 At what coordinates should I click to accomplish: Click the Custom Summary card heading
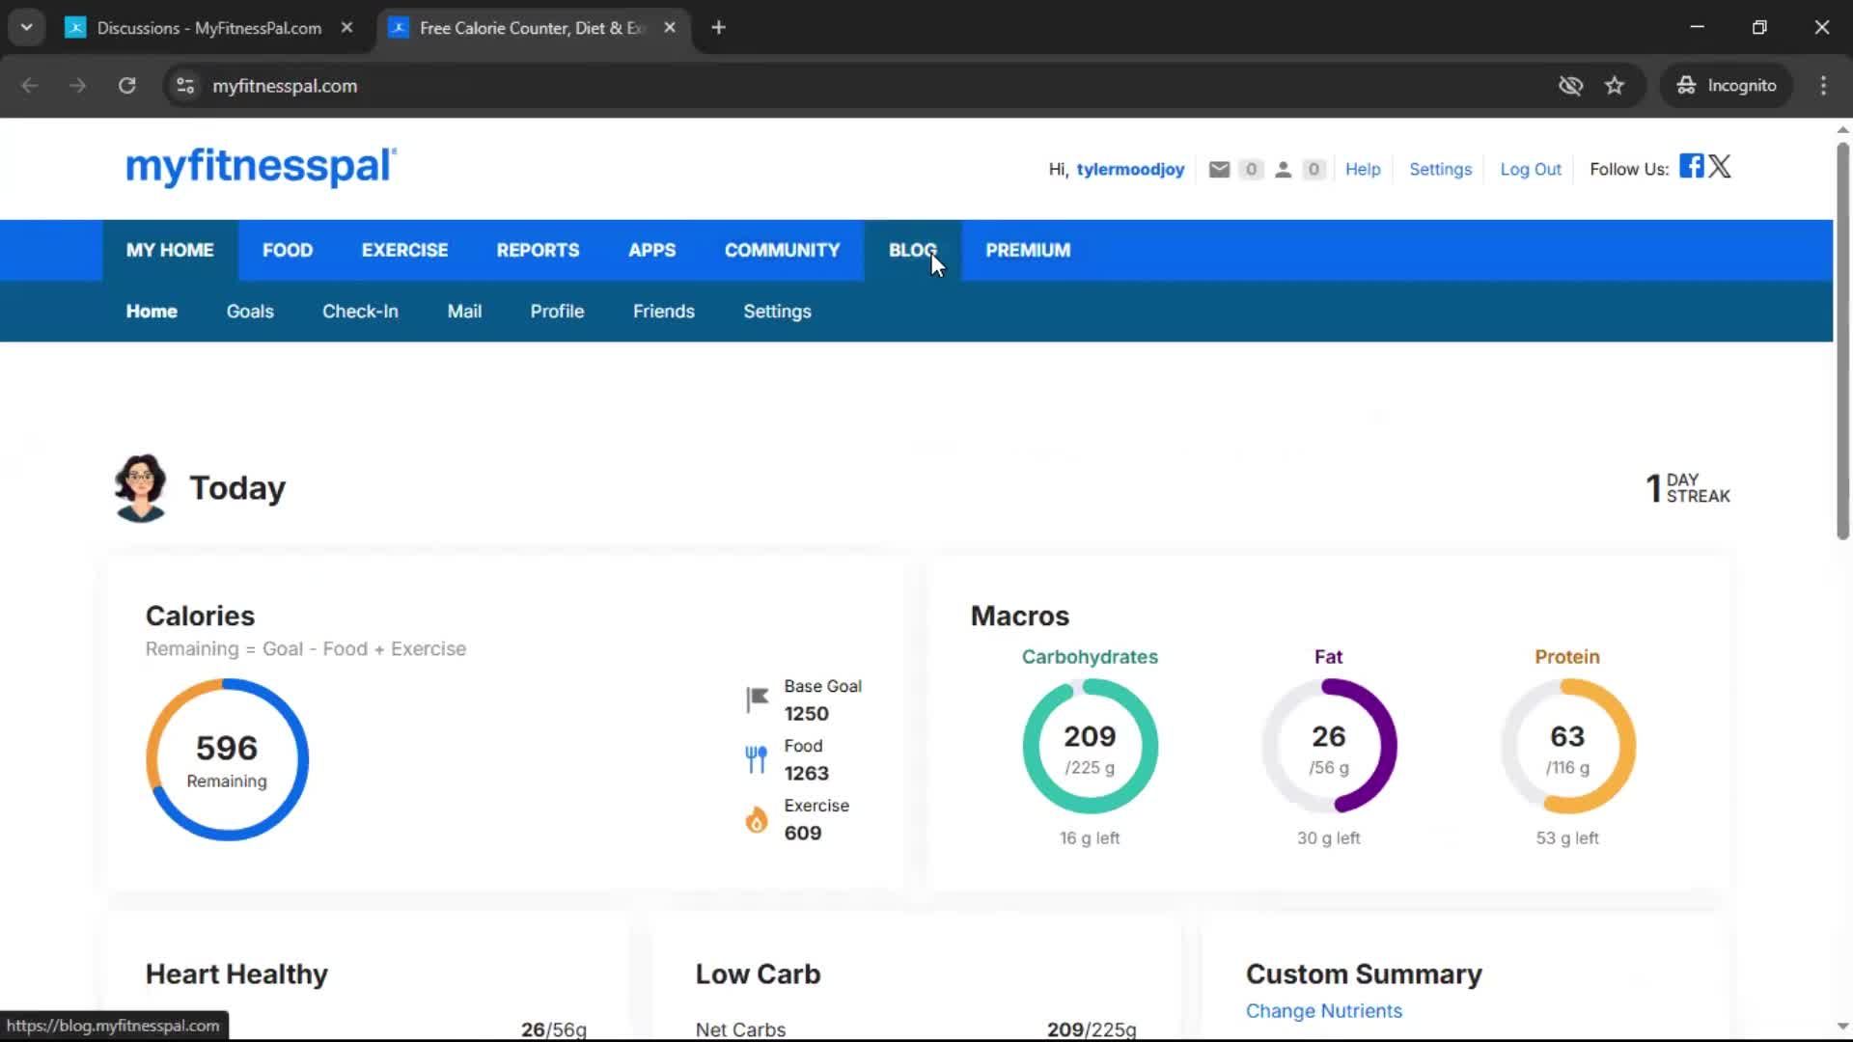1364,974
